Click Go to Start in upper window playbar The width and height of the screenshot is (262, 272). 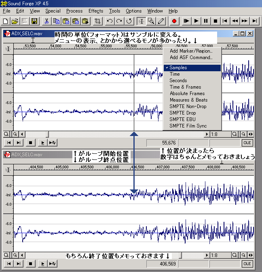8,143
